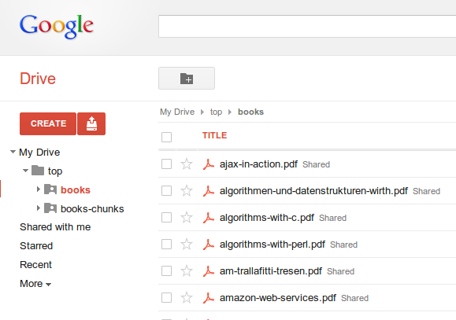456x320 pixels.
Task: Click the red CREATE button
Action: tap(48, 123)
